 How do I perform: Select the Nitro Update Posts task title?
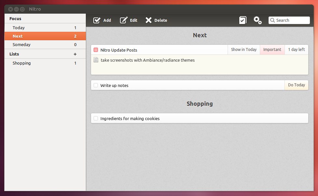coord(119,50)
